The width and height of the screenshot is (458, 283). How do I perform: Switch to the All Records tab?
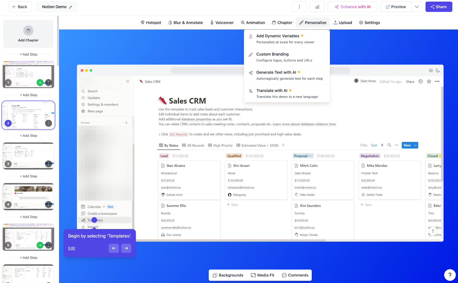point(193,146)
